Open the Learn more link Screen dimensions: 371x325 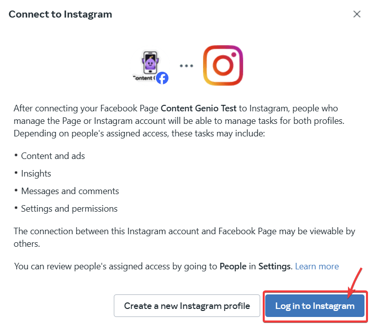(317, 266)
